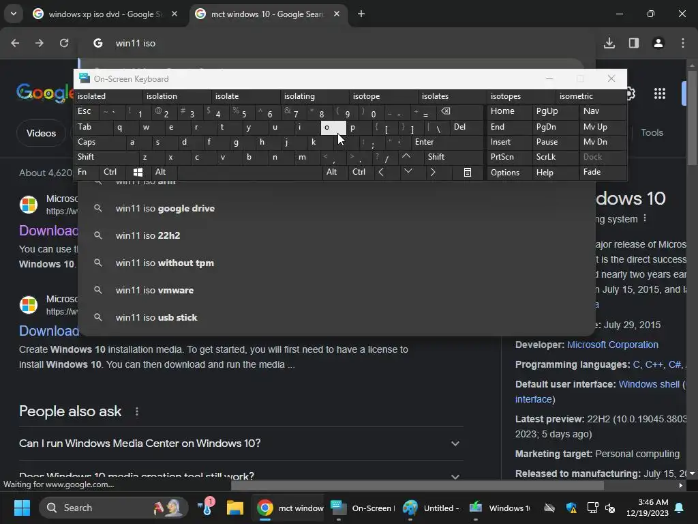This screenshot has width=698, height=524.
Task: Click the up arrow key on keyboard
Action: click(x=406, y=156)
